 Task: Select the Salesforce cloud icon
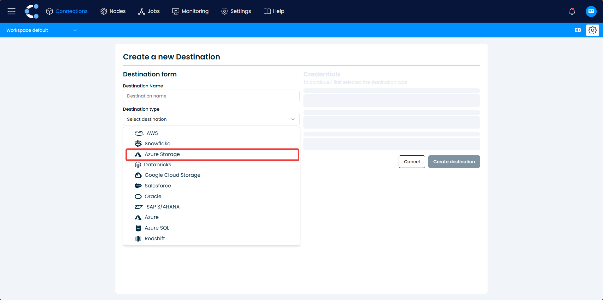pos(138,186)
